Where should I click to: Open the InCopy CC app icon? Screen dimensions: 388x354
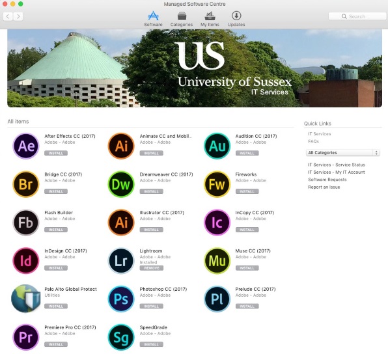217,223
